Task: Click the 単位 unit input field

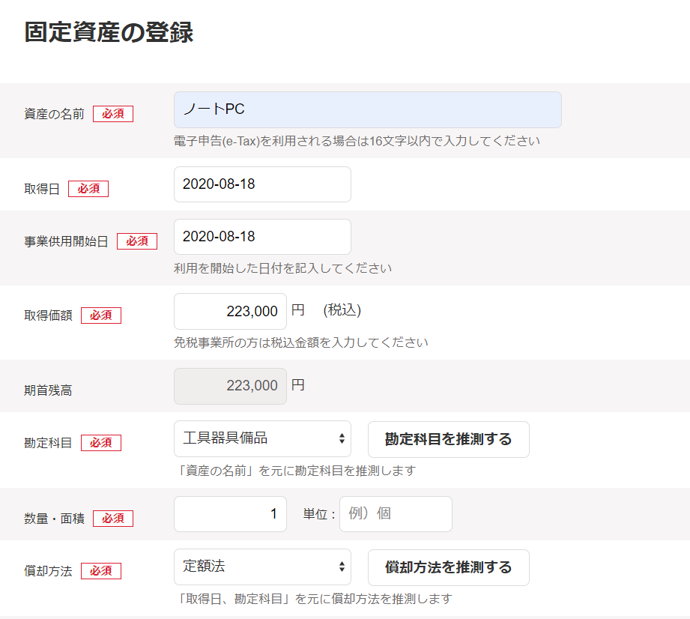Action: pos(396,514)
